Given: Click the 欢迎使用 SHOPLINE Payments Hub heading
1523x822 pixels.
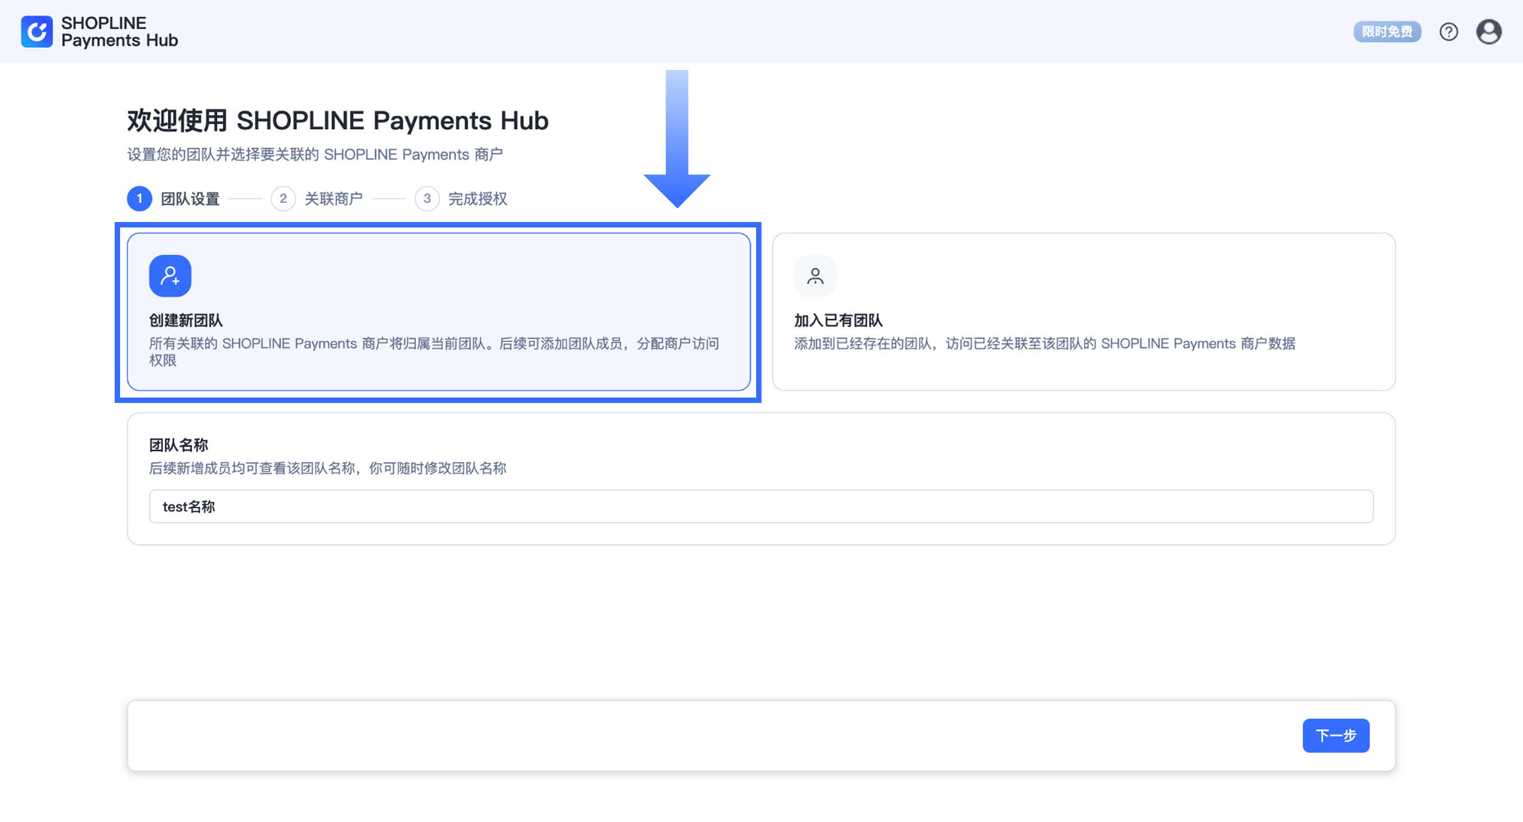Looking at the screenshot, I should click(x=337, y=121).
